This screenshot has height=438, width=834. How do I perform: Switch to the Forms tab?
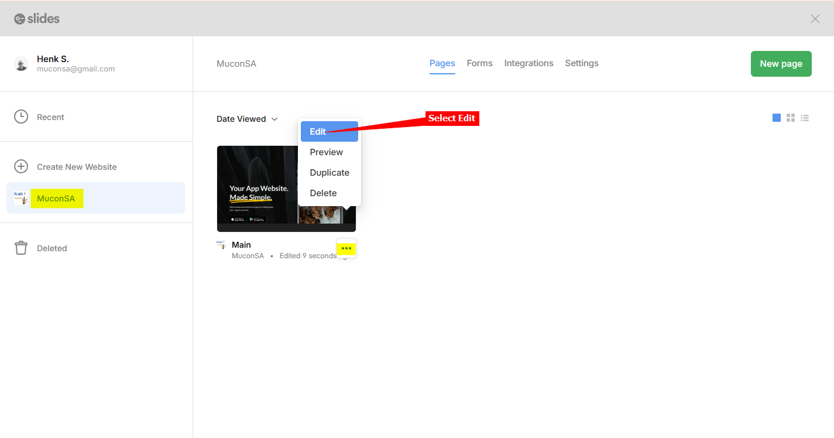point(479,63)
